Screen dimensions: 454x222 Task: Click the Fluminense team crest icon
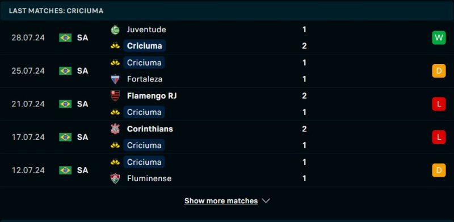point(115,178)
